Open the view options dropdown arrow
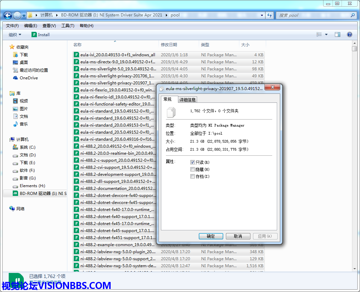 tap(326, 34)
